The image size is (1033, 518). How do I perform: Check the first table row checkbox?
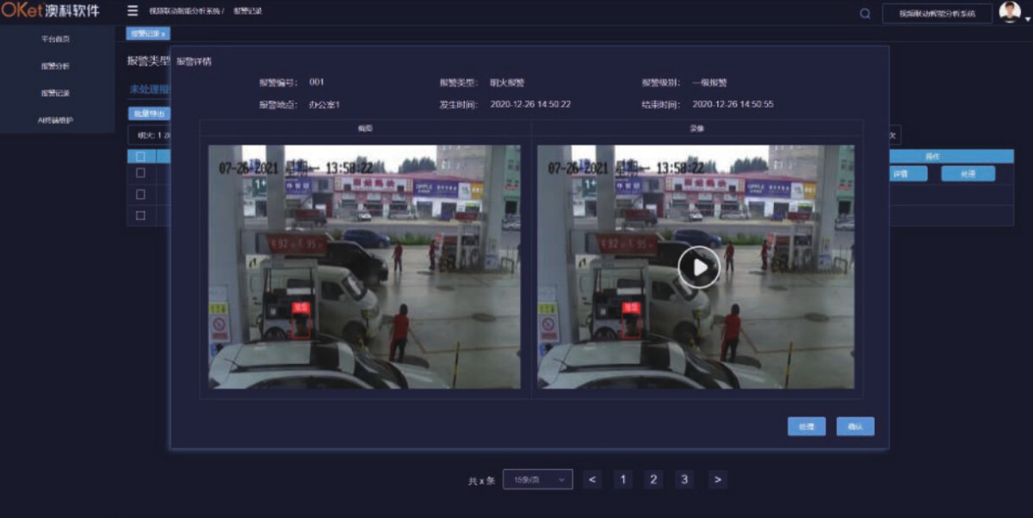(140, 173)
